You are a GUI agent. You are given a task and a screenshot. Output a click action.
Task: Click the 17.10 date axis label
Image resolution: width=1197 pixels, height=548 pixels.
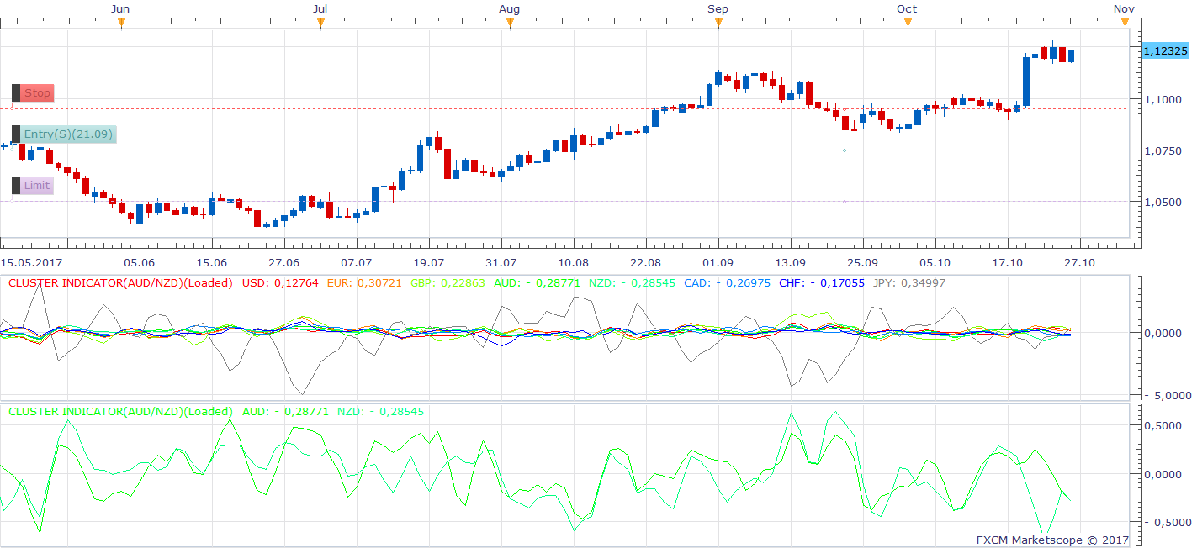1008,263
